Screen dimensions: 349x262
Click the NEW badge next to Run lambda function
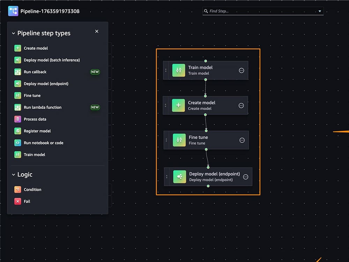click(x=95, y=107)
